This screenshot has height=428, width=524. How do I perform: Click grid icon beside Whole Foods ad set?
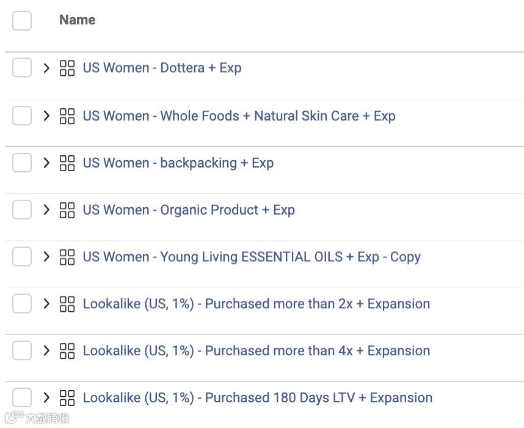(x=67, y=116)
